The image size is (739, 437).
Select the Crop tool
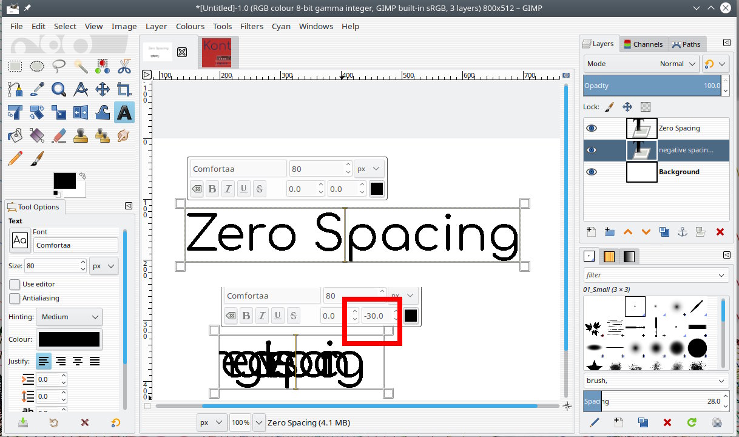click(124, 90)
